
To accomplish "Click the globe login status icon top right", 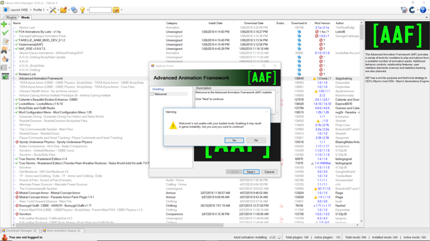I will (x=404, y=10).
